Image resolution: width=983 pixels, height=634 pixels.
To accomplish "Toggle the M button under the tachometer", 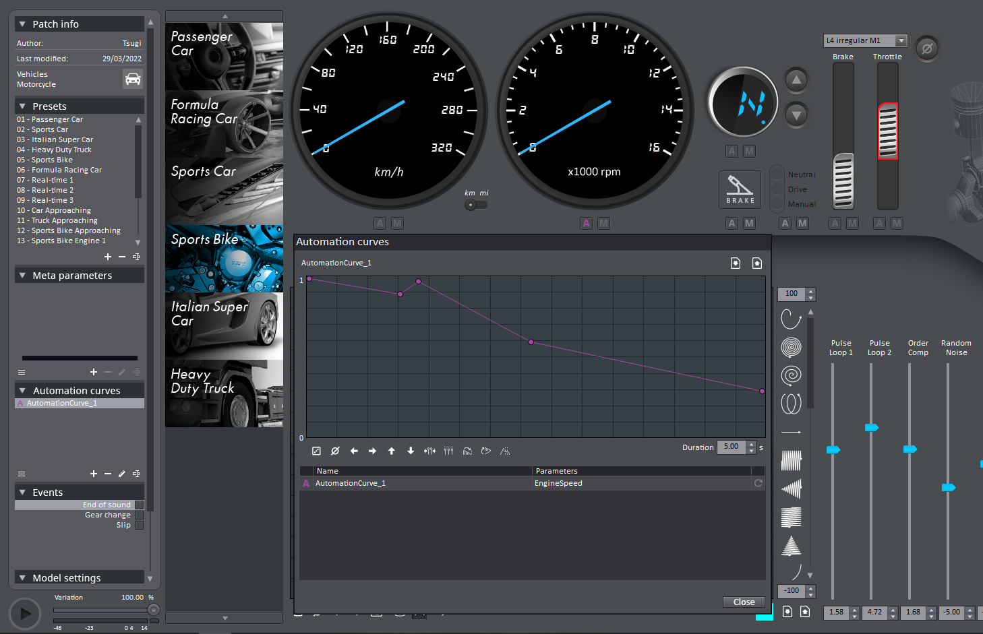I will [603, 223].
